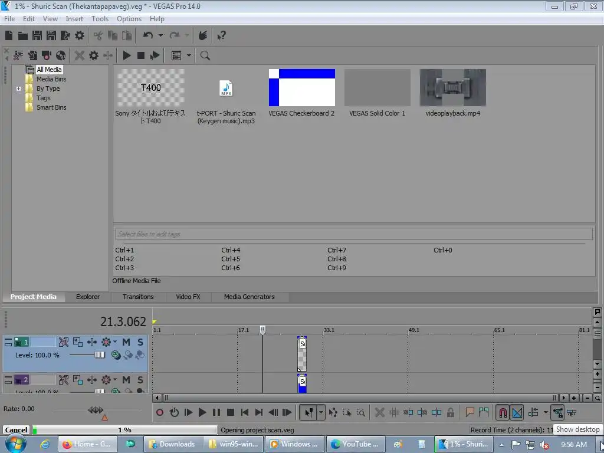This screenshot has height=453, width=604.
Task: Toggle the Lock Event padlock icon
Action: pyautogui.click(x=450, y=412)
